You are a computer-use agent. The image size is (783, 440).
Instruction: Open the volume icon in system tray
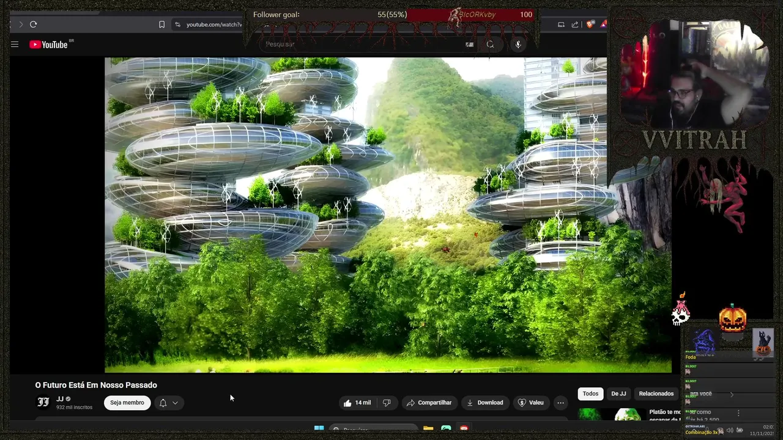click(x=730, y=430)
